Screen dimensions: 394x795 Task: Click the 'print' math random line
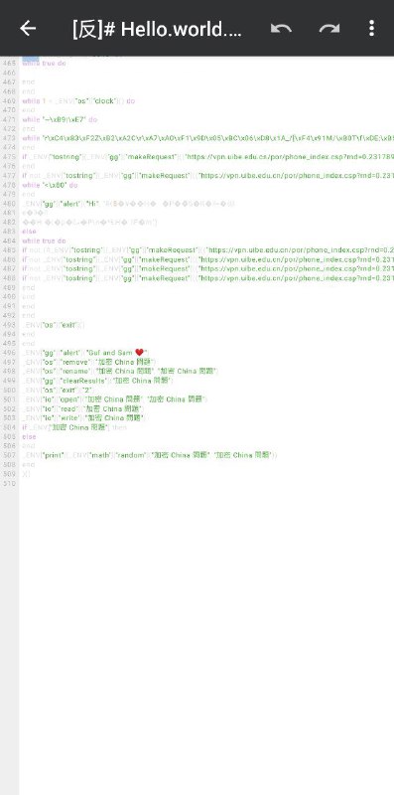tap(150, 455)
